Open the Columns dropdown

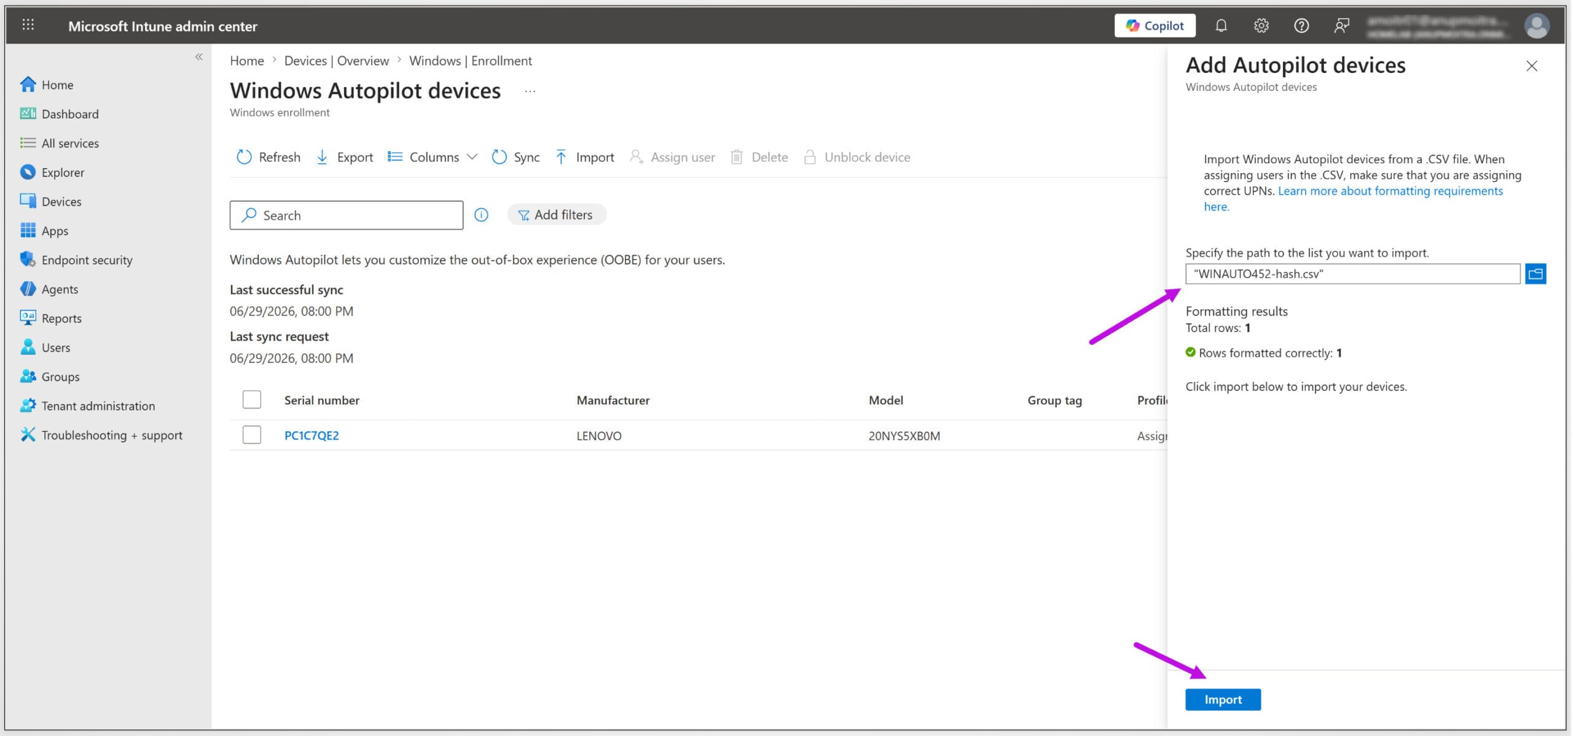click(433, 157)
